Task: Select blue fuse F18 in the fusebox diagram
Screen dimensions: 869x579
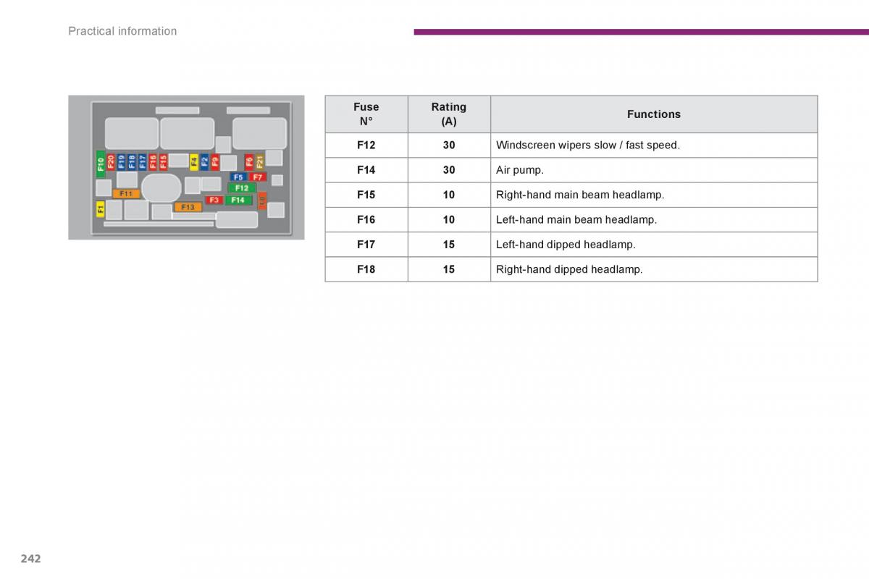Action: [x=132, y=162]
